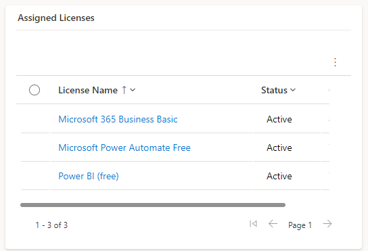Open the vertical three-dot more commands menu
368x251 pixels.
coord(335,62)
